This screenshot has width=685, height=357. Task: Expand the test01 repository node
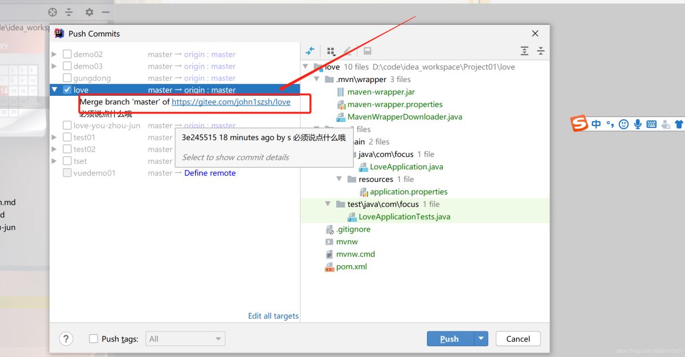(54, 137)
